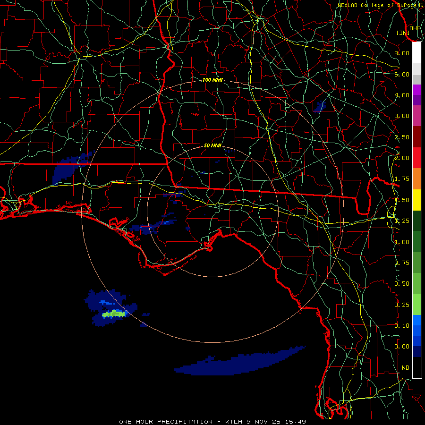Screen dimensions: 425x425
Task: Select the 3.00 legend value
Action: [x=402, y=116]
